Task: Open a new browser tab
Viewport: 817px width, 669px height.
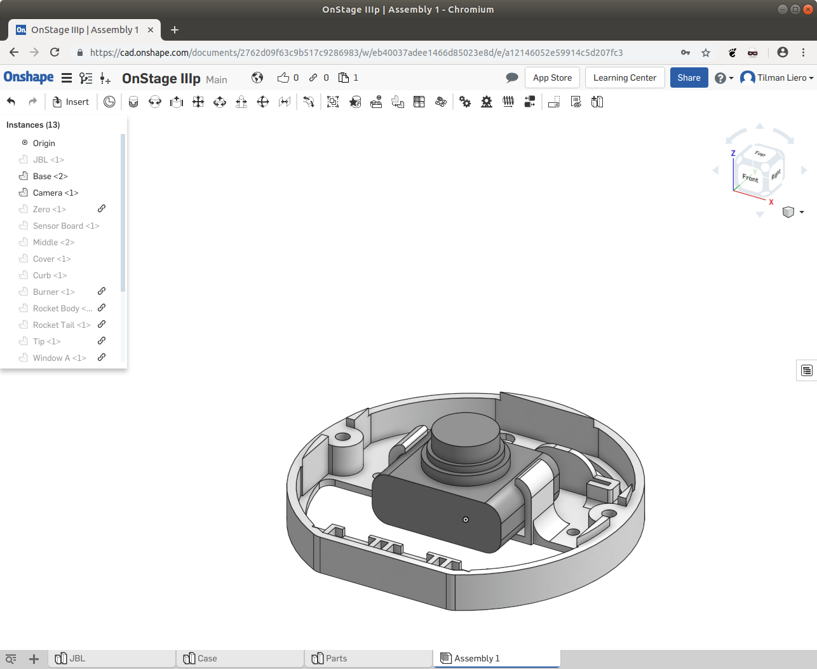Action: [x=175, y=30]
